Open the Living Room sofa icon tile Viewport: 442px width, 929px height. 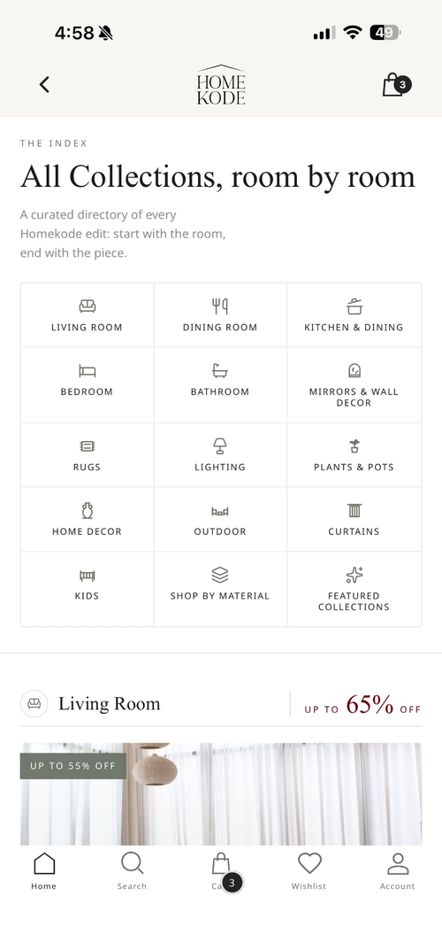pos(87,315)
